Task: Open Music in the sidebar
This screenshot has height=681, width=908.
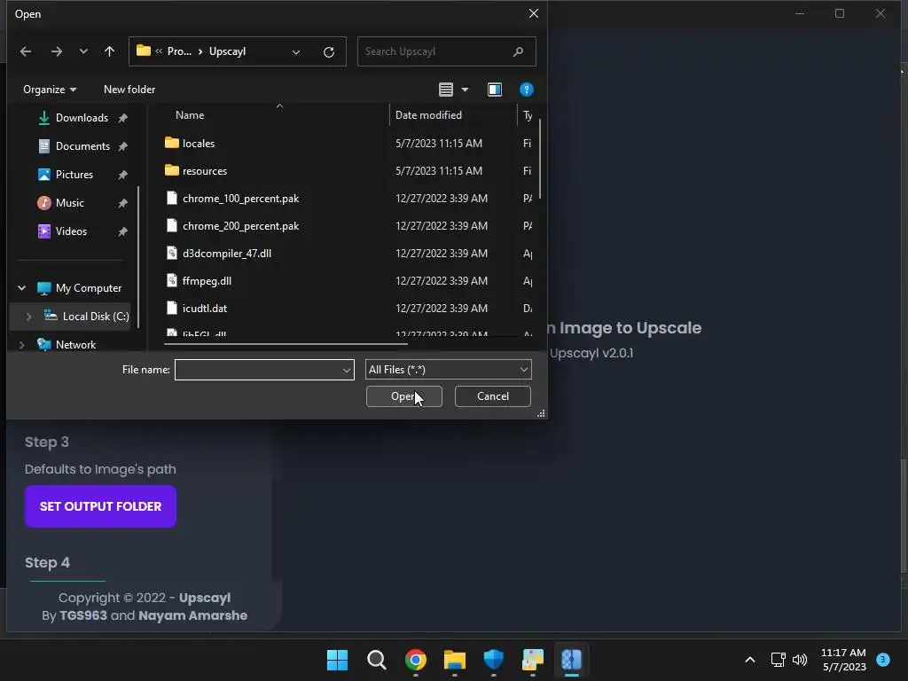Action: click(69, 203)
